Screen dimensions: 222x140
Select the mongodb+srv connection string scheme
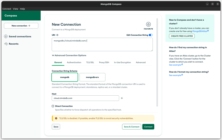pos(92,77)
